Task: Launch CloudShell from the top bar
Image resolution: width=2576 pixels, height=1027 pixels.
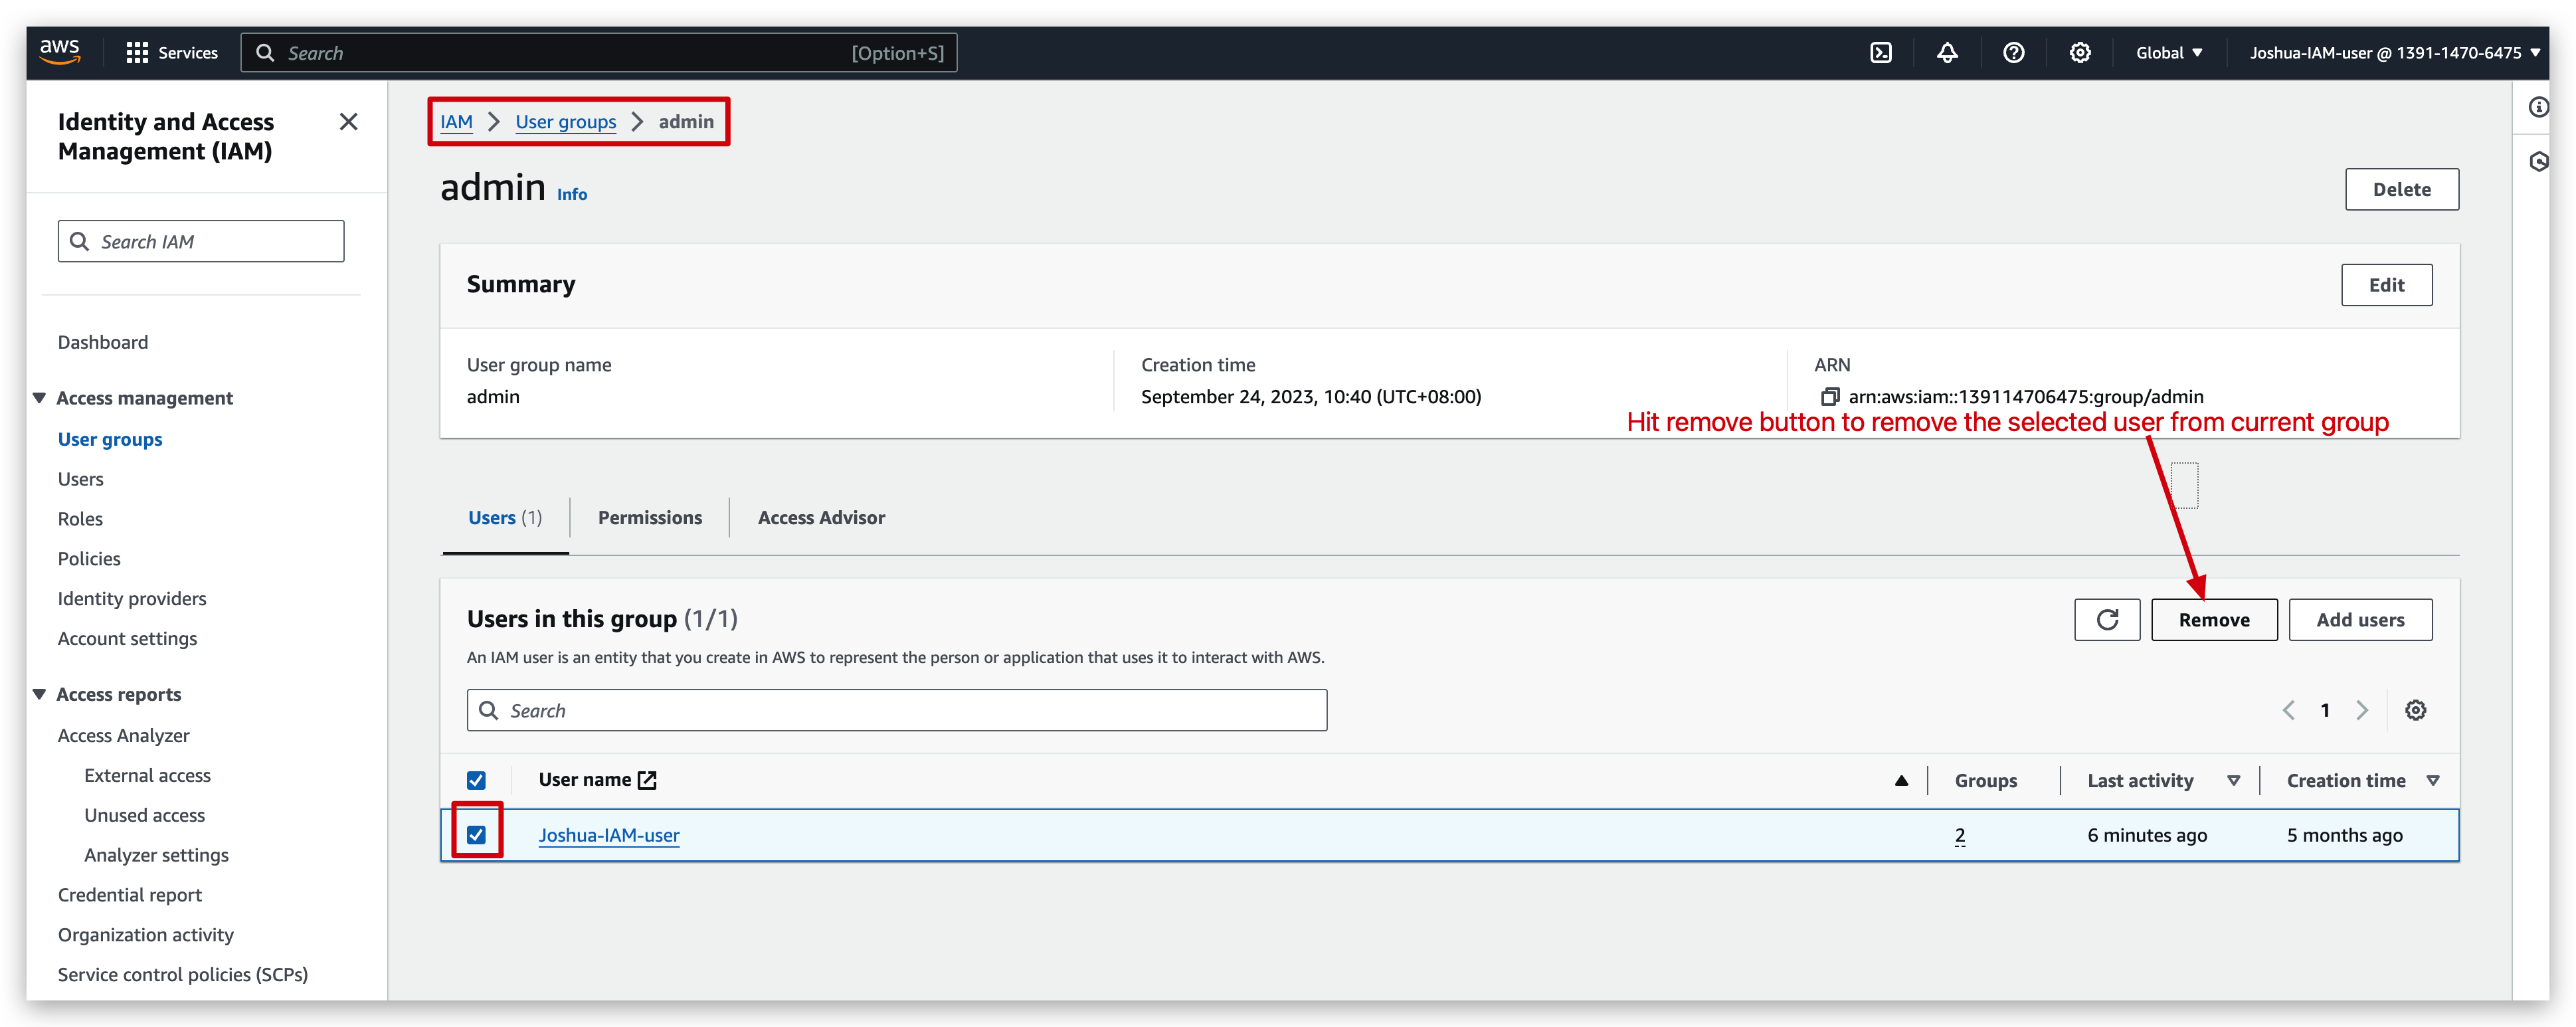Action: tap(1881, 52)
